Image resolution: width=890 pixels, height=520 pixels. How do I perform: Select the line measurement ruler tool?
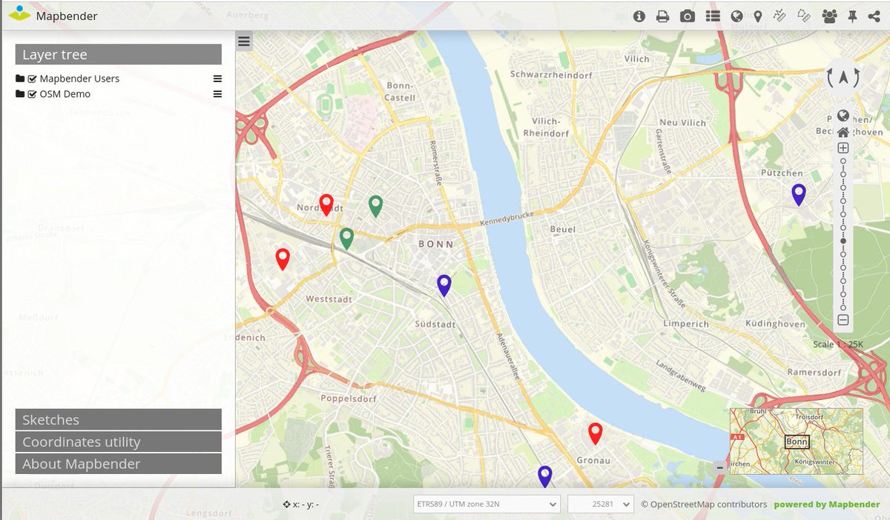point(779,16)
